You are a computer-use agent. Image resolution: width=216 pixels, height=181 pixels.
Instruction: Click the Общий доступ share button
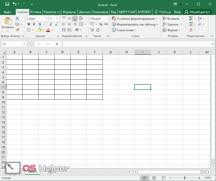(197, 12)
